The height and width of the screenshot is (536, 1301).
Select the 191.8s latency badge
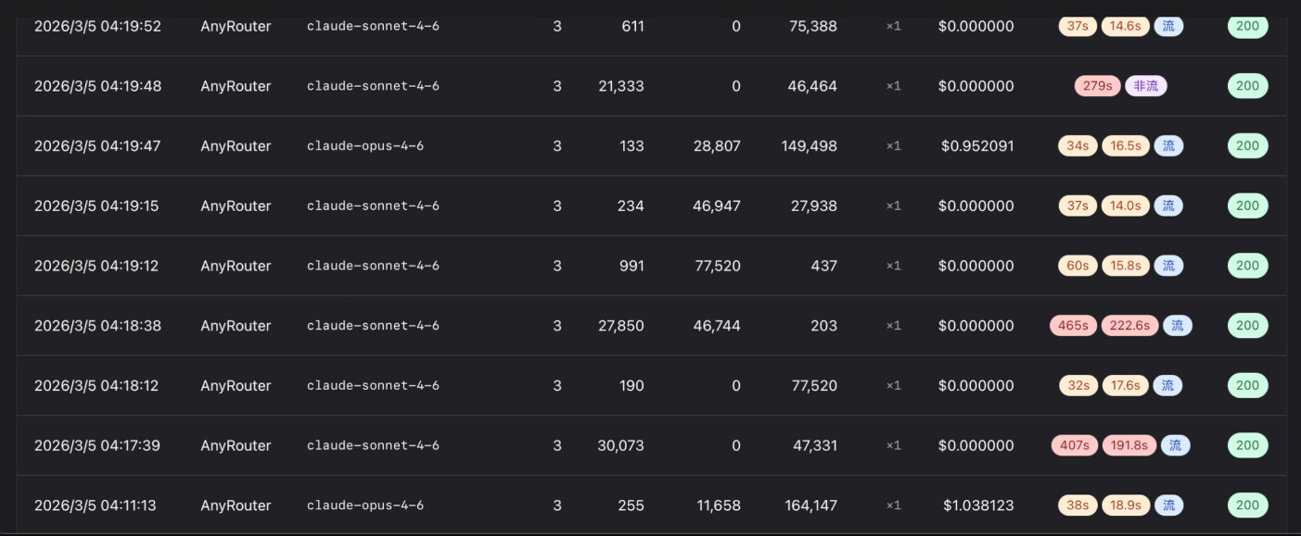click(x=1129, y=445)
